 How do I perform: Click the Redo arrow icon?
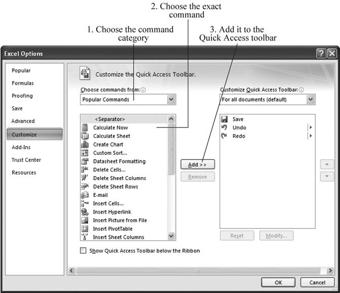pos(224,136)
